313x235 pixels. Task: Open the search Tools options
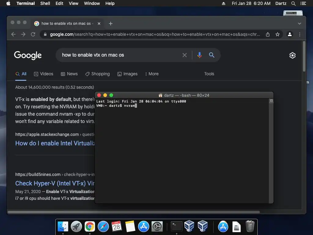[209, 74]
